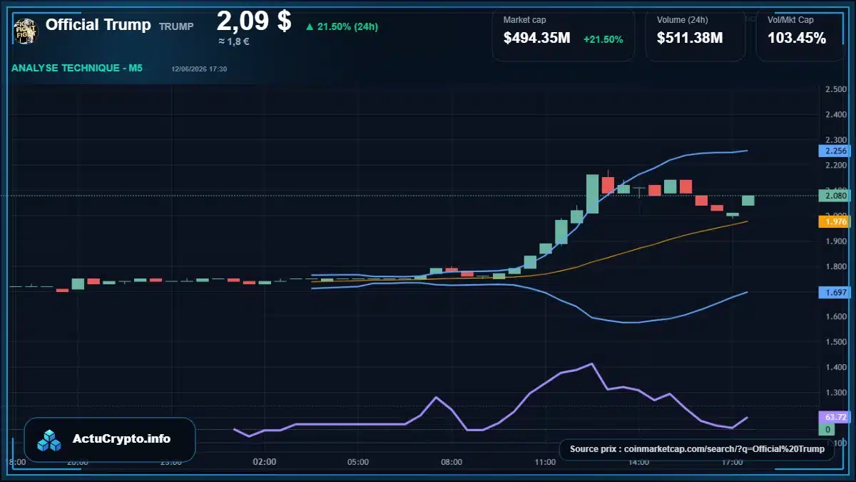Click the 63.72 RSI value tag

point(835,417)
